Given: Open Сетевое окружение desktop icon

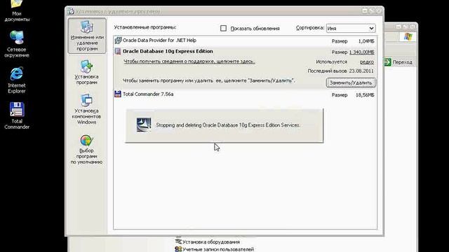Looking at the screenshot, I should (x=17, y=43).
